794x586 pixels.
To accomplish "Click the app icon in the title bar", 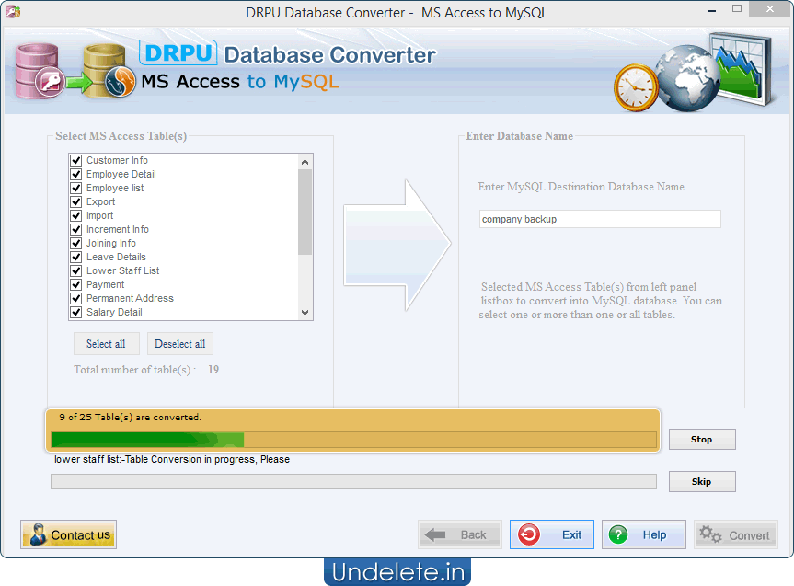I will point(13,11).
